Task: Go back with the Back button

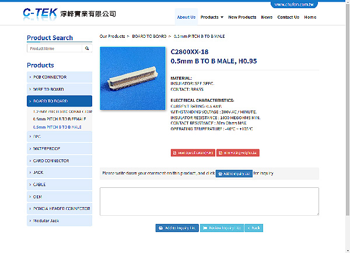Action: click(254, 228)
